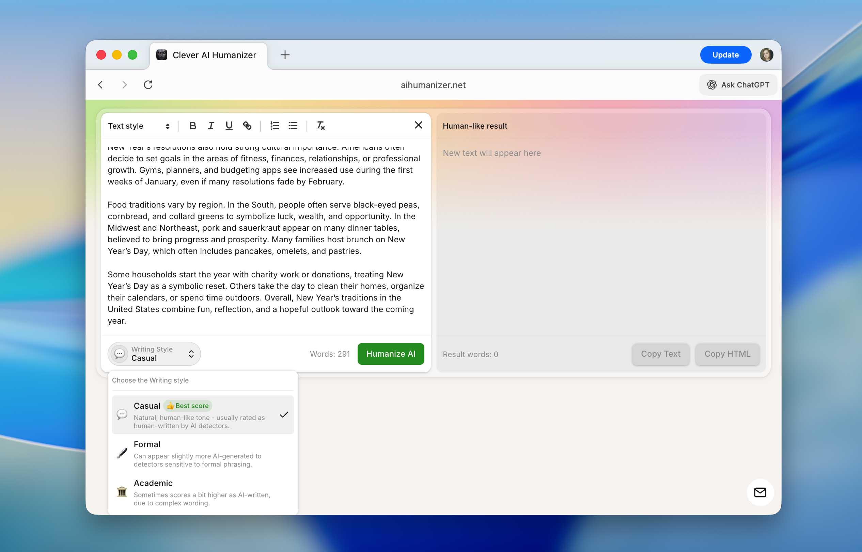862x552 pixels.
Task: Click the ChatGPT logo icon in address bar
Action: [x=712, y=85]
